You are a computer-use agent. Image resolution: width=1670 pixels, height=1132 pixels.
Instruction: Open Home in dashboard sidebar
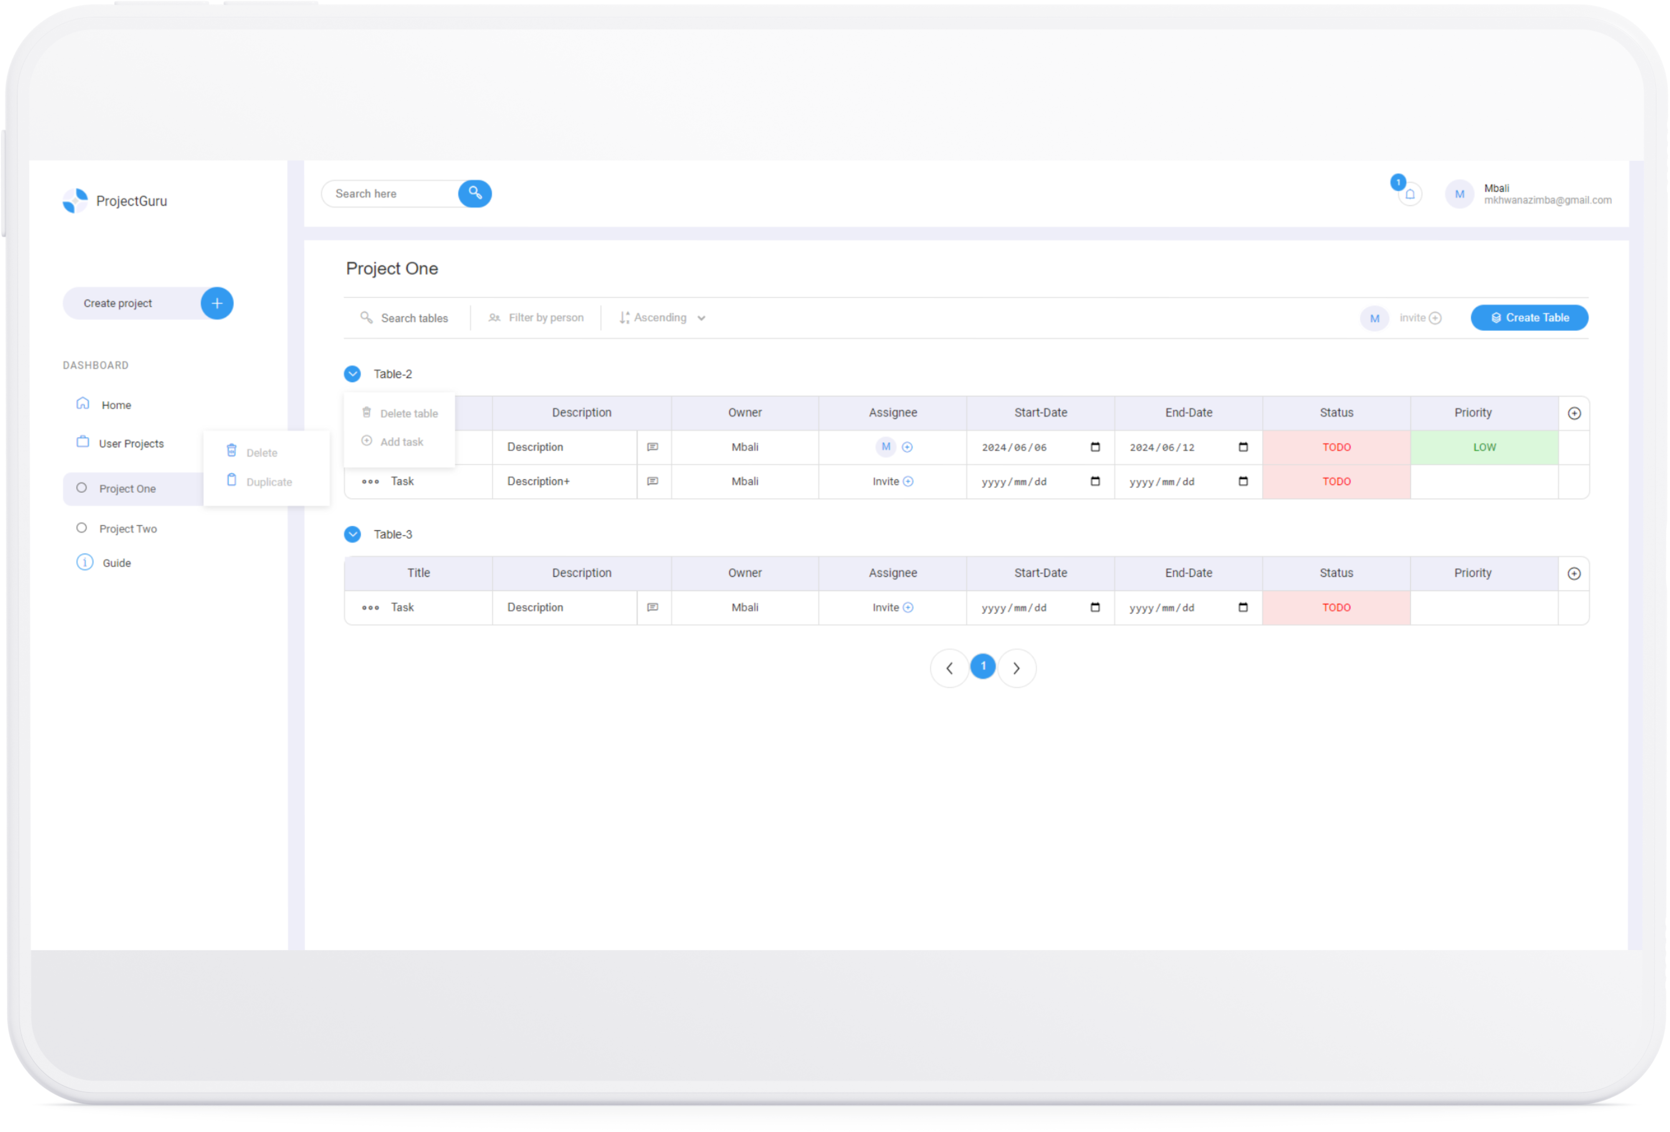point(116,405)
